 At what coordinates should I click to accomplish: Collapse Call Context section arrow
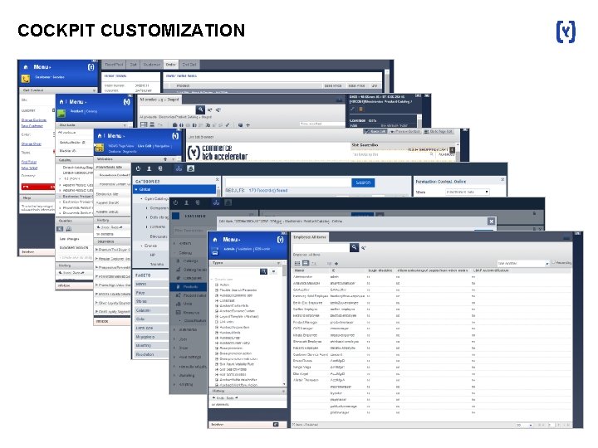click(94, 90)
